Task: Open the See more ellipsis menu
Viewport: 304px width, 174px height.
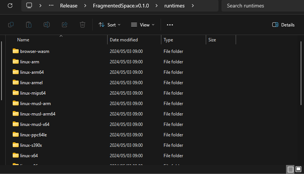Action: tap(170, 25)
